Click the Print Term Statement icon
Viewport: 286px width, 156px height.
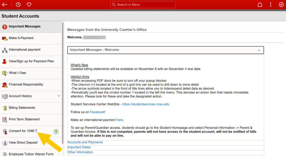pyautogui.click(x=5, y=120)
